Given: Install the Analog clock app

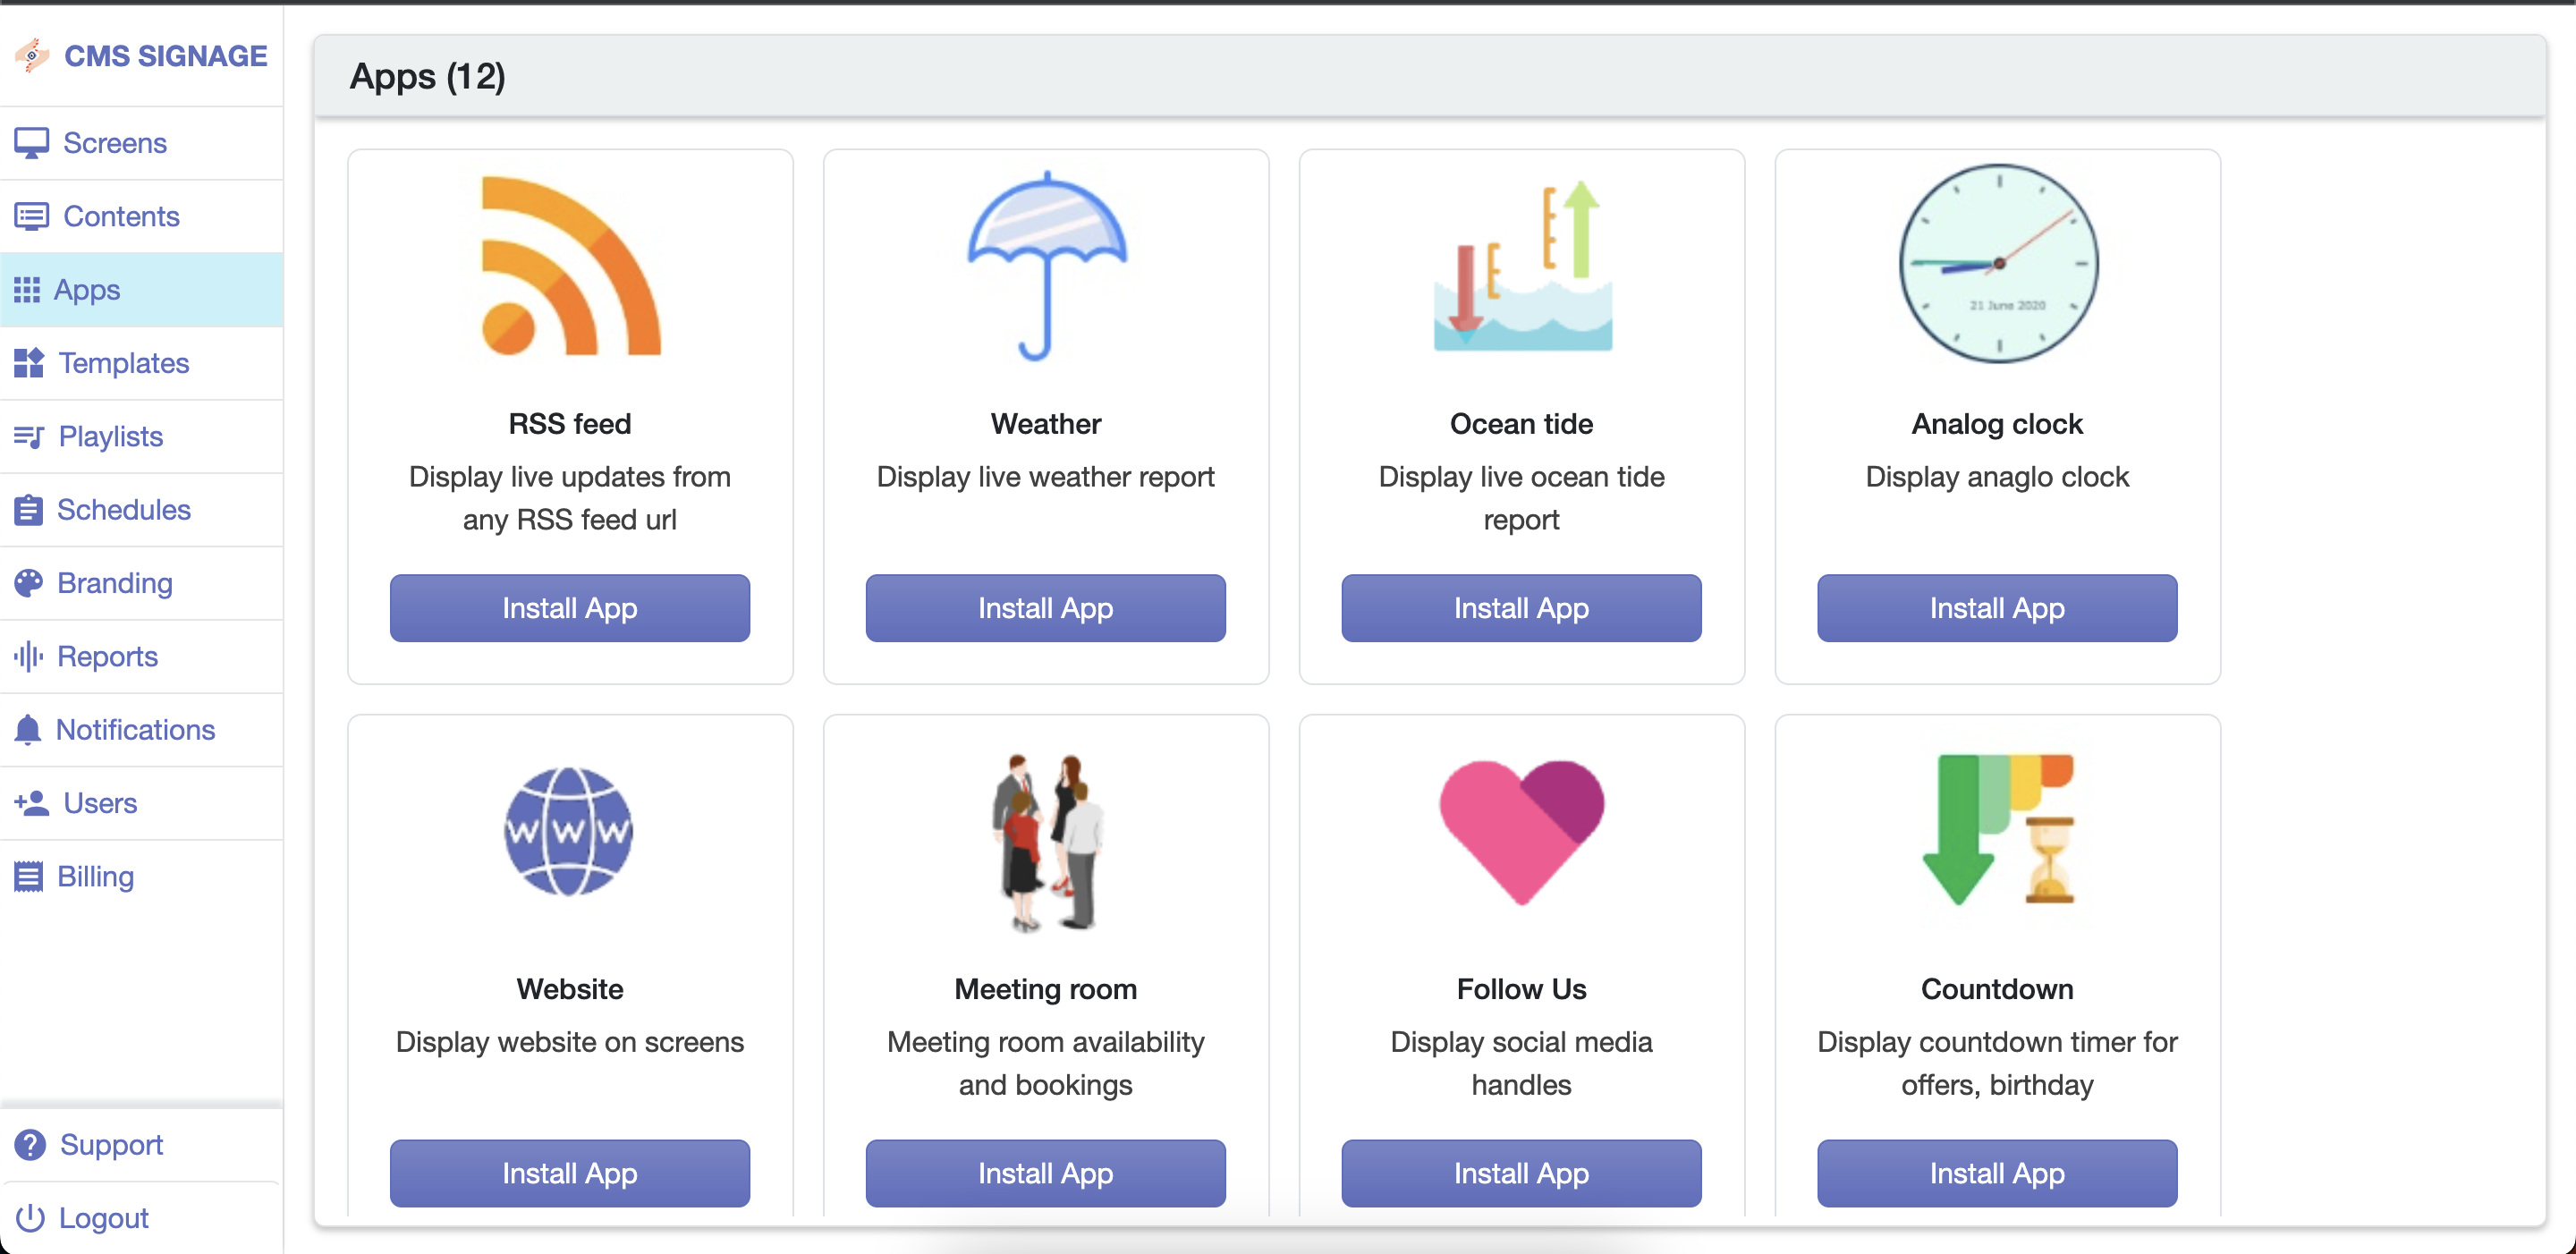Looking at the screenshot, I should click(1996, 608).
